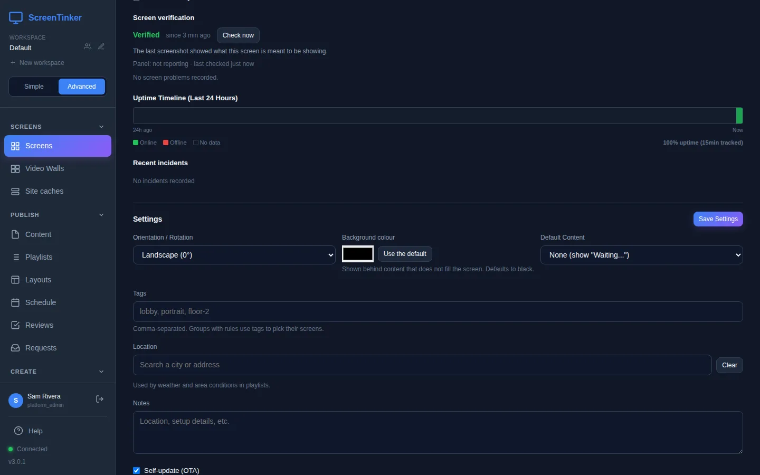Click the No incidents recorded text
The height and width of the screenshot is (475, 760).
click(164, 181)
